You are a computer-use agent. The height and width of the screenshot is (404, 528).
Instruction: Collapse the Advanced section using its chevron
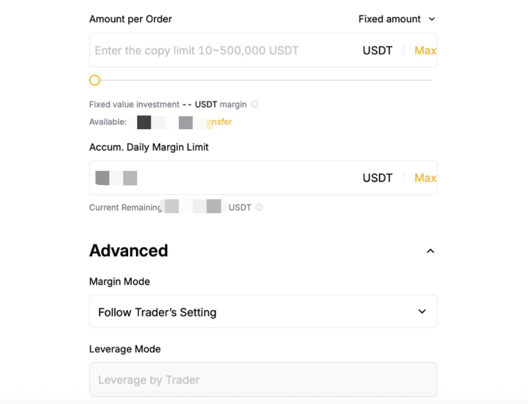(430, 251)
